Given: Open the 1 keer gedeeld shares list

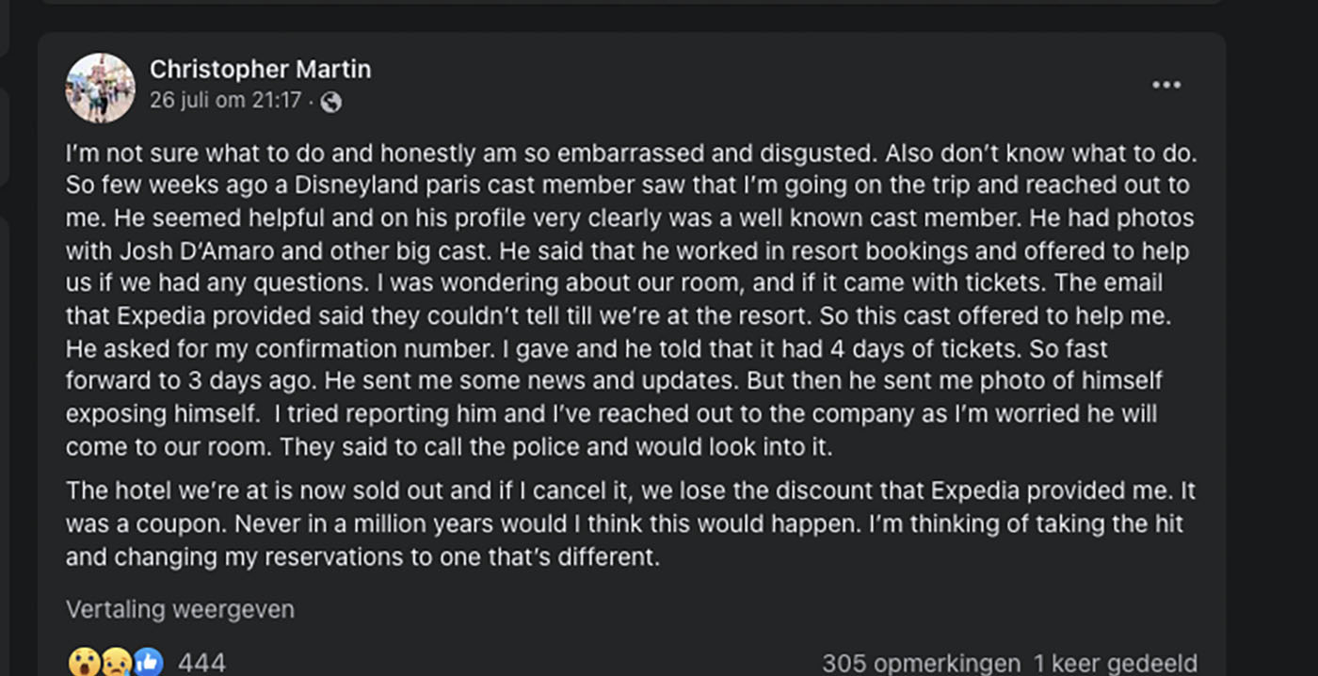Looking at the screenshot, I should 1116,663.
